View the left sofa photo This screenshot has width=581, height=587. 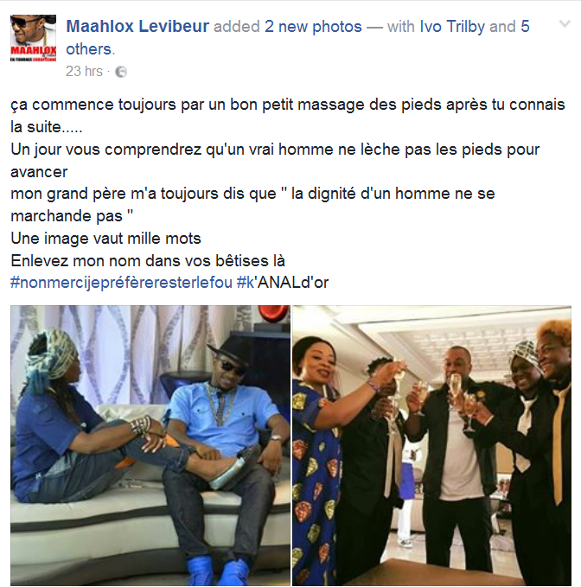(150, 445)
